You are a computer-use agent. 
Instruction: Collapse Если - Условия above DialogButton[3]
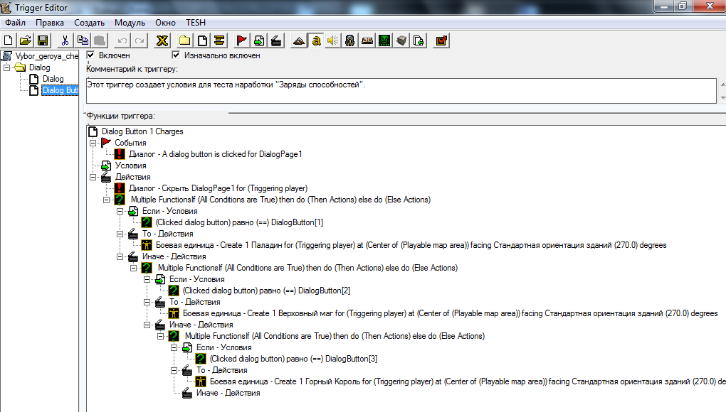174,347
